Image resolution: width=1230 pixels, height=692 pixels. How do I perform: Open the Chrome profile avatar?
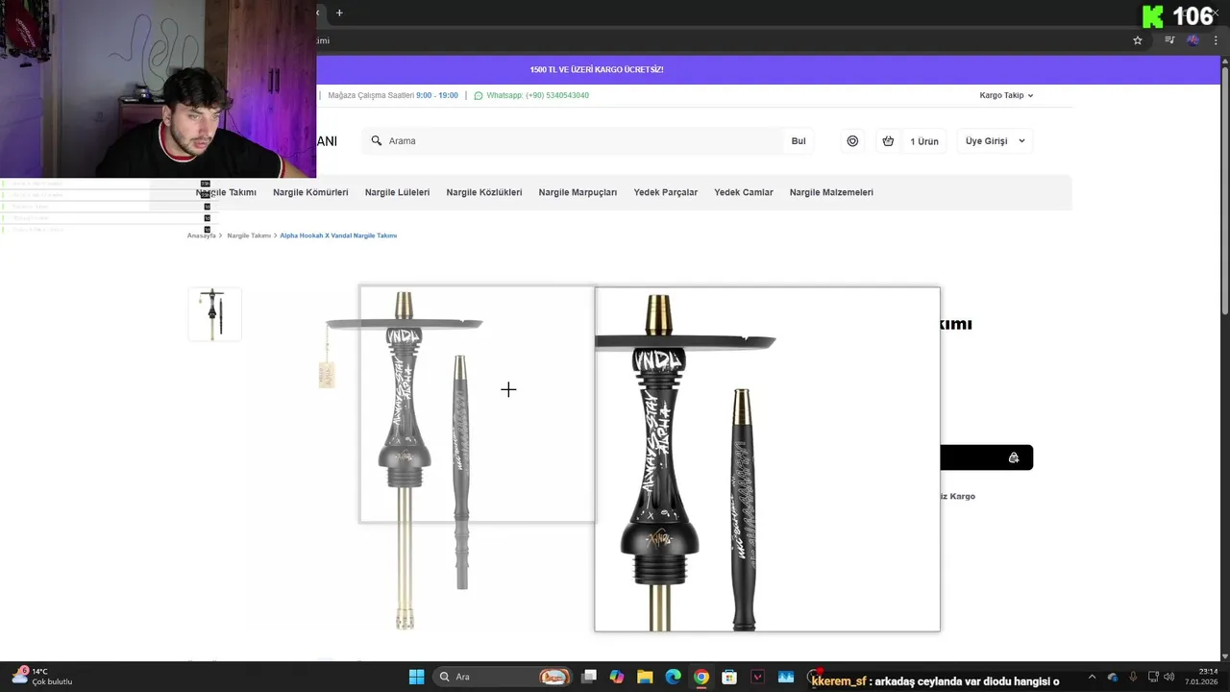pos(1193,40)
